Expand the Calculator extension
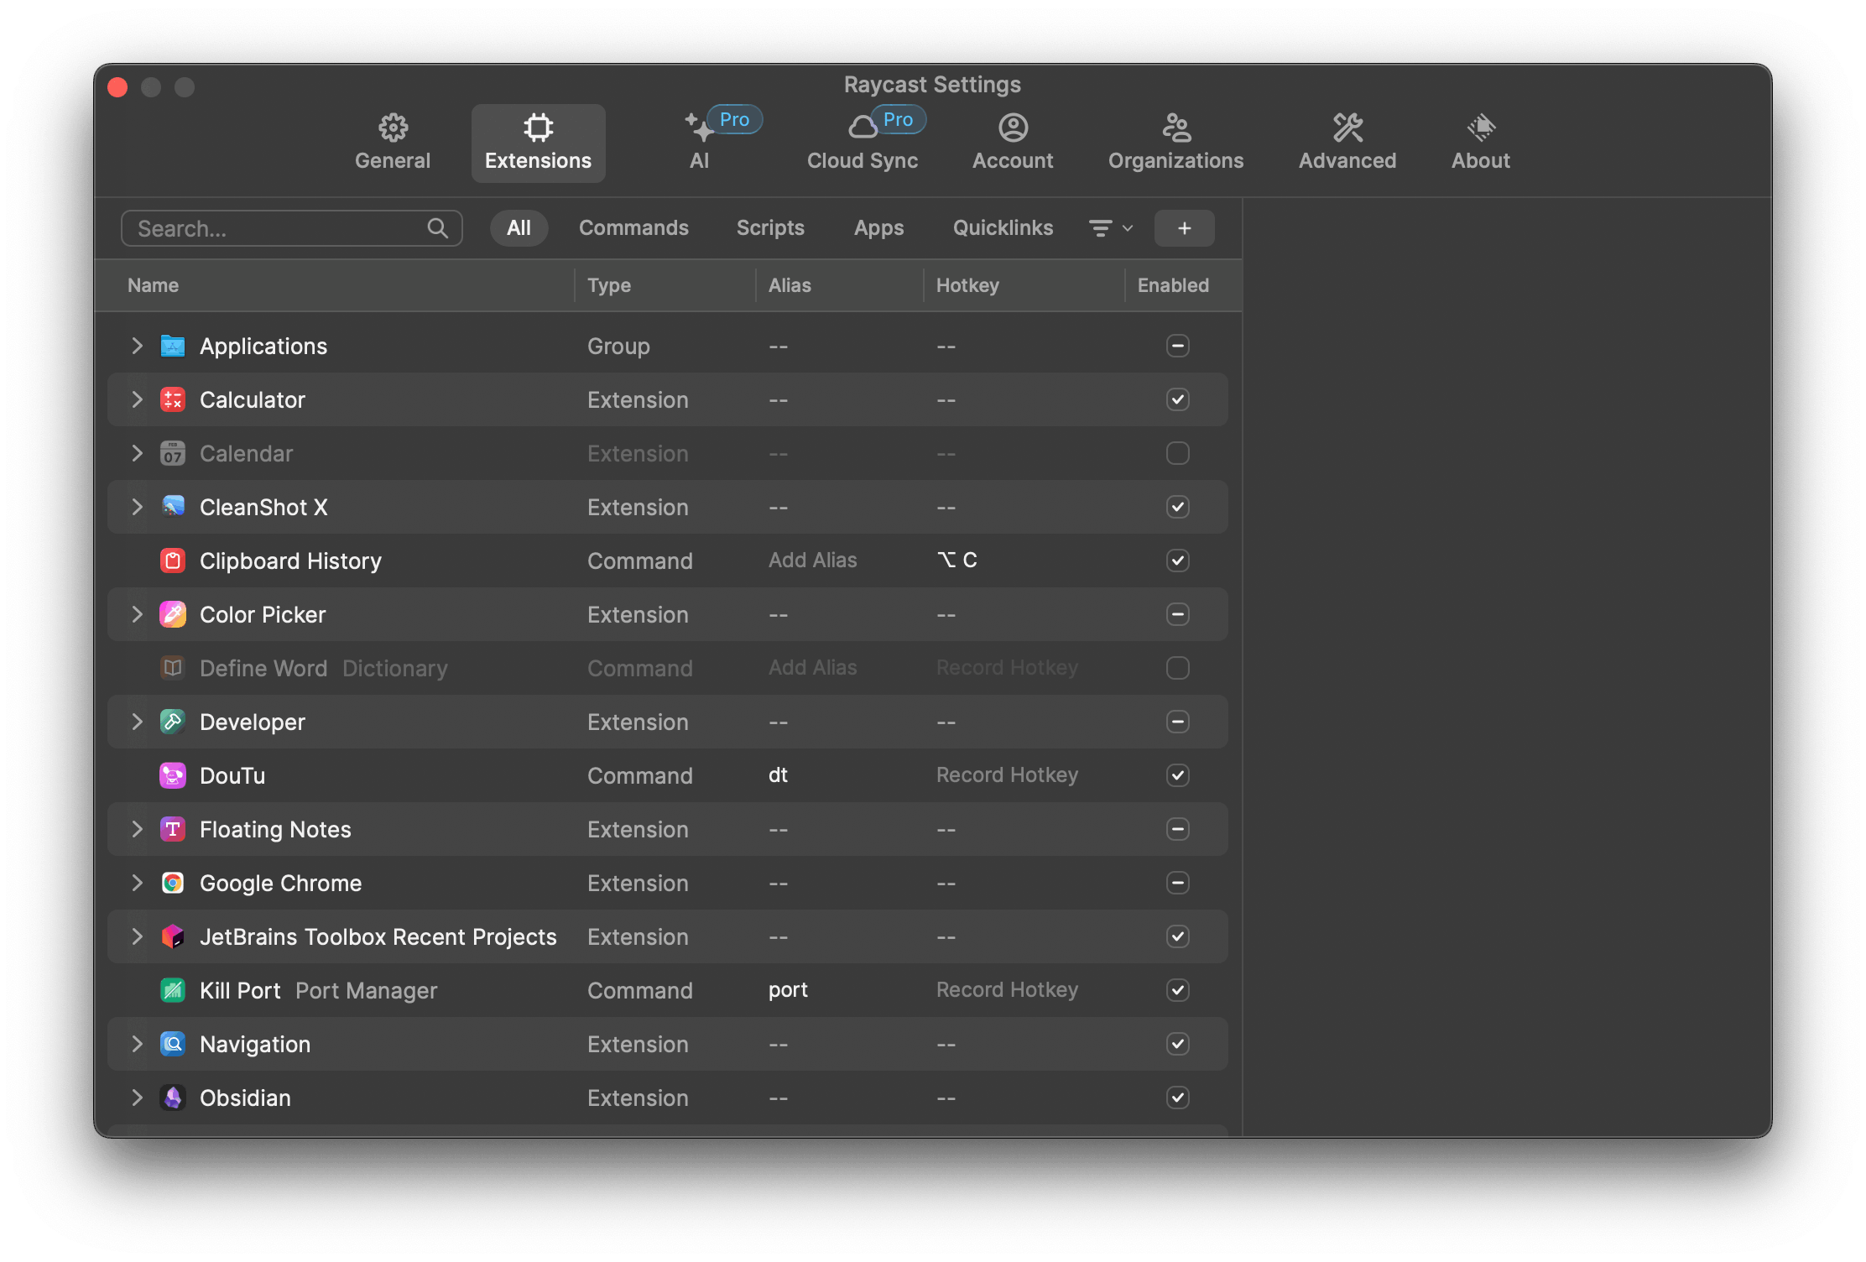 click(x=137, y=399)
